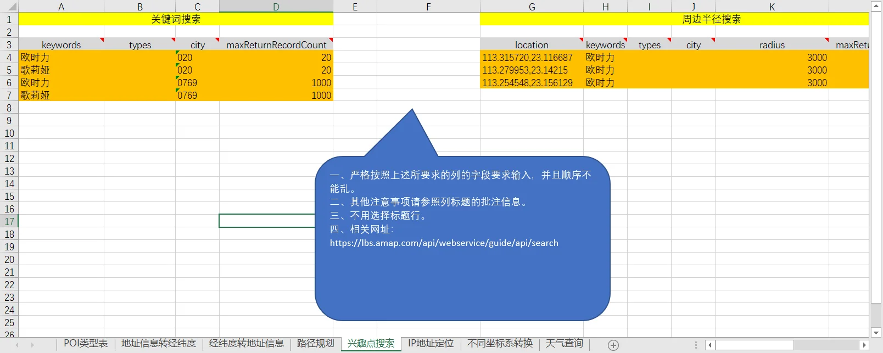The height and width of the screenshot is (353, 883).
Task: Select the location header cell
Action: 532,44
